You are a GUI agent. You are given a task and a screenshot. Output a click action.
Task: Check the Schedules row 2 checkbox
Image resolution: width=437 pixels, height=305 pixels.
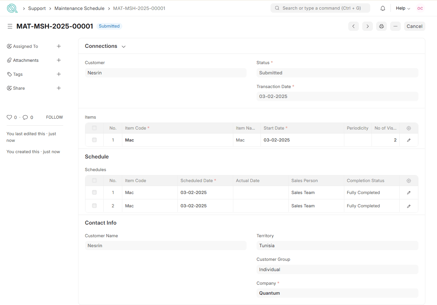point(94,206)
